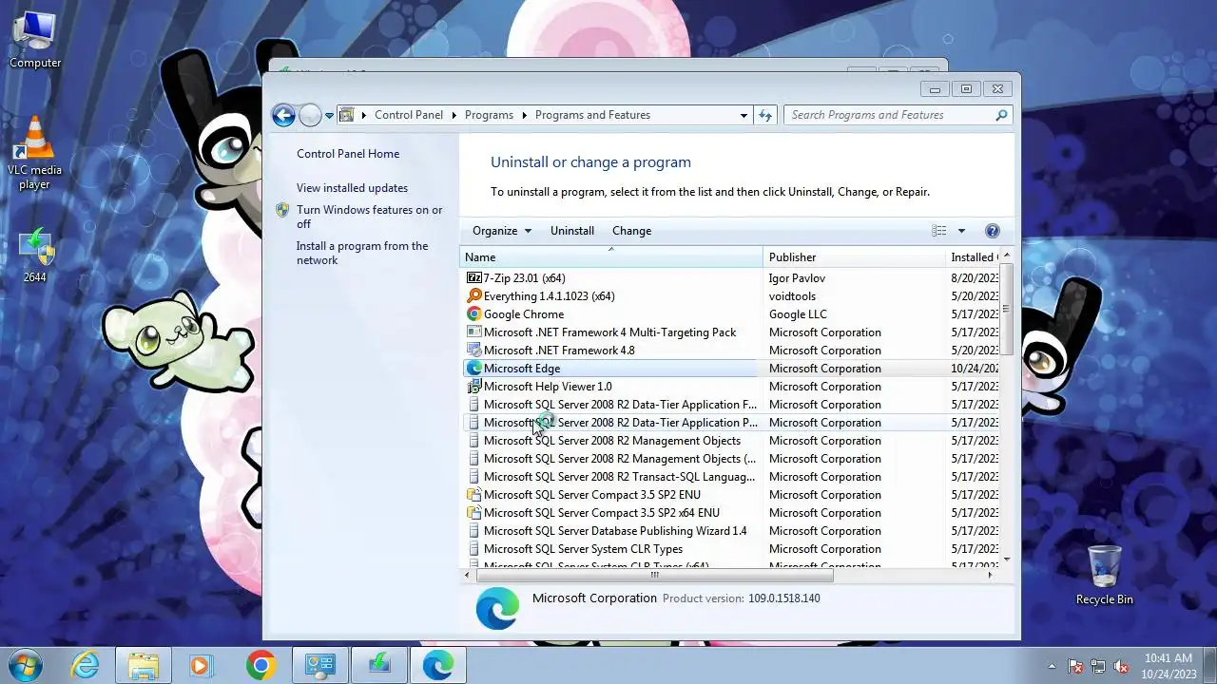1217x684 pixels.
Task: Click the scroll-down arrow of the list
Action: [x=1006, y=560]
